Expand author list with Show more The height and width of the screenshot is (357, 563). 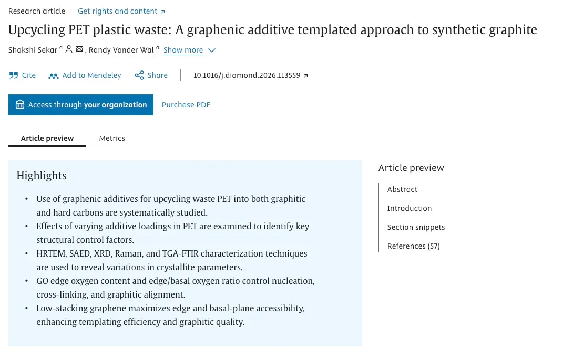183,50
